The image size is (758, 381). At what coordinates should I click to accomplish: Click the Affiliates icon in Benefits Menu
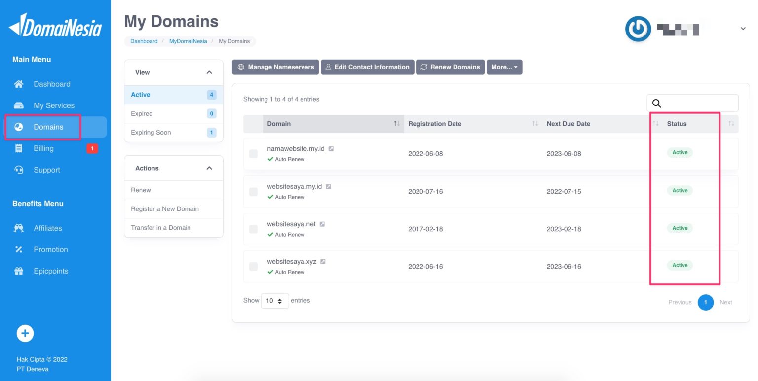[x=19, y=228]
